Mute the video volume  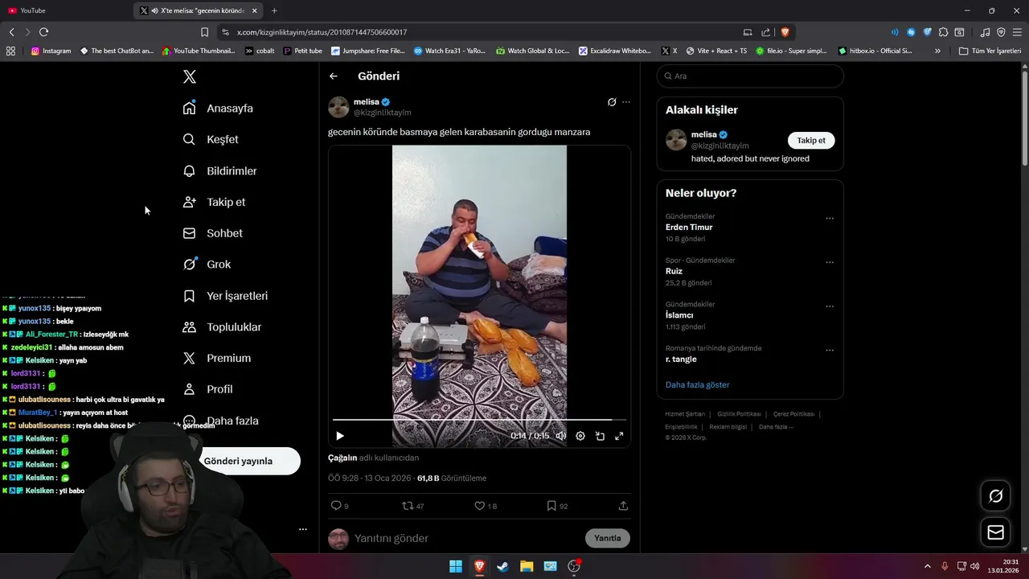[x=561, y=436]
